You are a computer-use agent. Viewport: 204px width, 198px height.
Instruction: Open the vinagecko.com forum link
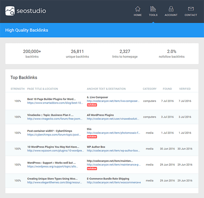tap(55, 119)
